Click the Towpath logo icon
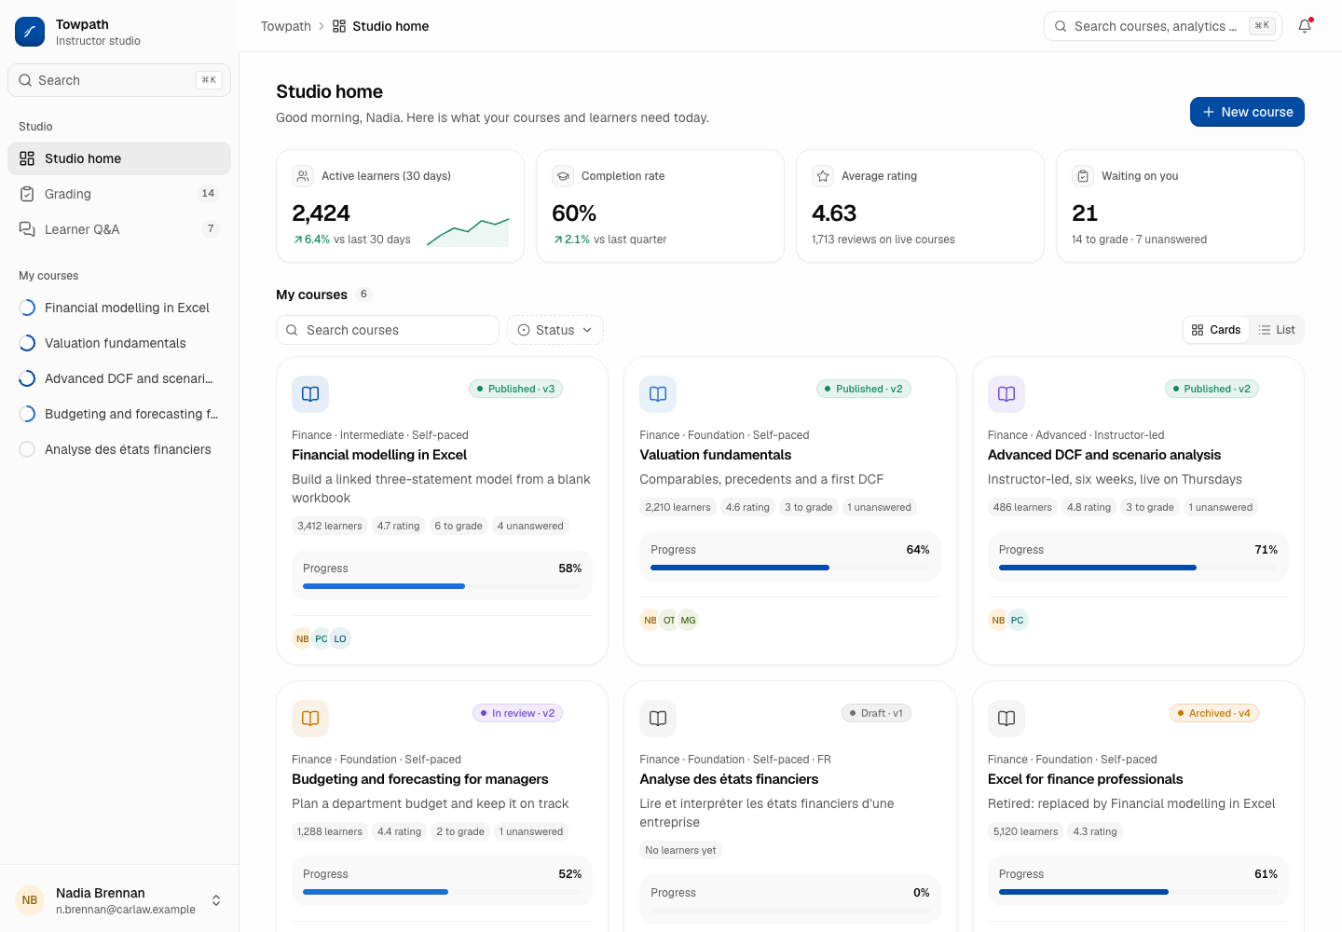 (x=30, y=32)
